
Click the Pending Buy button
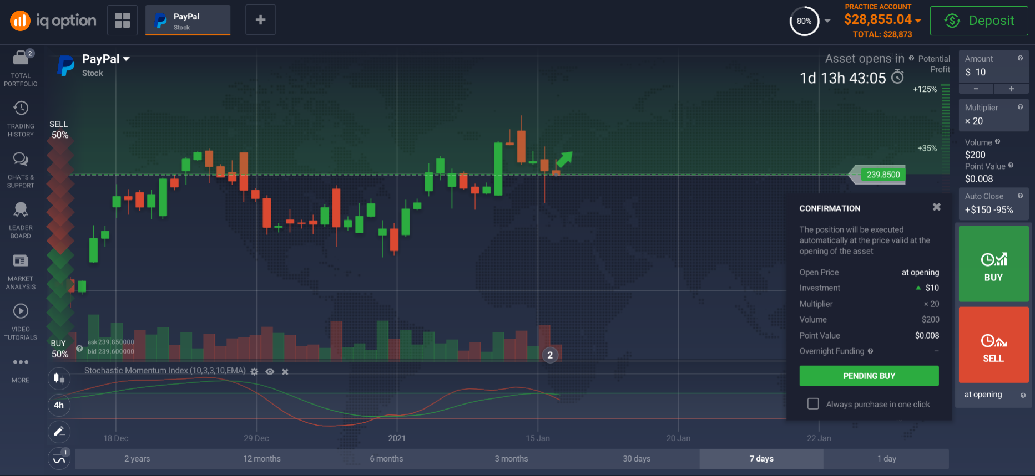click(869, 376)
